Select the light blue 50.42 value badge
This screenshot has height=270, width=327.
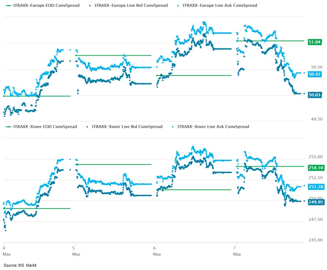[x=315, y=74]
